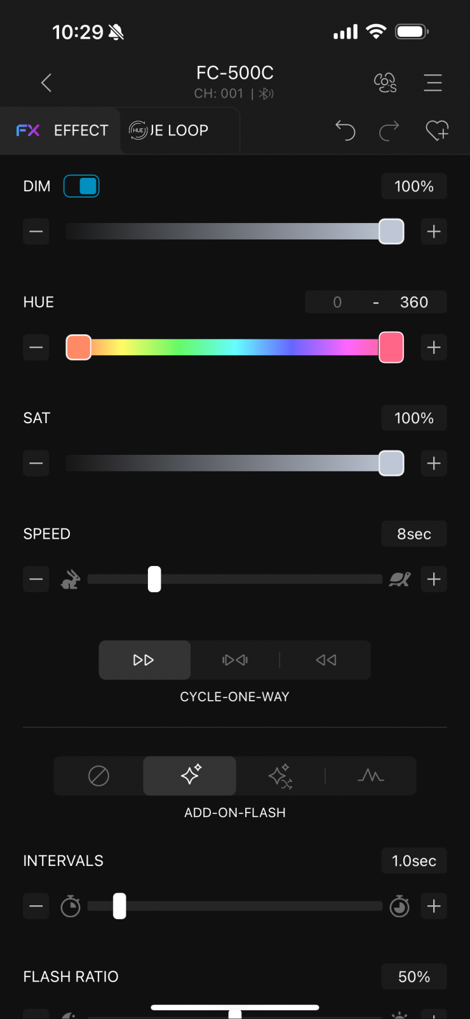Add to favorites with heart icon
Image resolution: width=470 pixels, height=1019 pixels.
tap(437, 130)
